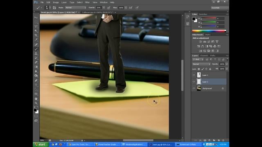262x147 pixels.
Task: Hide Layer 2 with its eye icon
Action: pyautogui.click(x=194, y=82)
